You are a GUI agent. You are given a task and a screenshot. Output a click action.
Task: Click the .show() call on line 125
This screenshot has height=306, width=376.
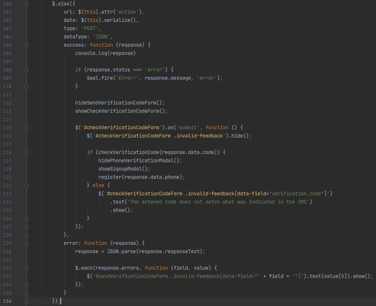(121, 210)
